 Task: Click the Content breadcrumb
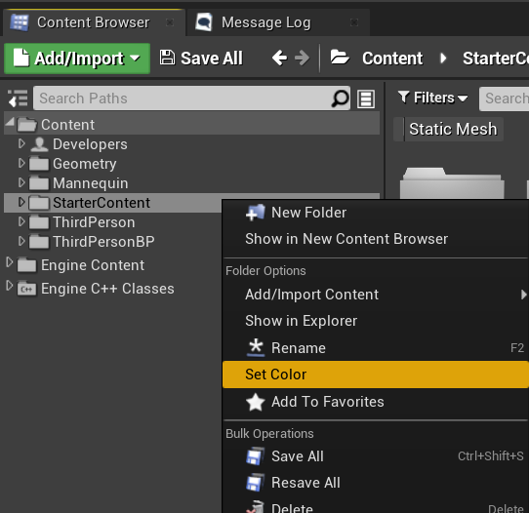coord(392,59)
